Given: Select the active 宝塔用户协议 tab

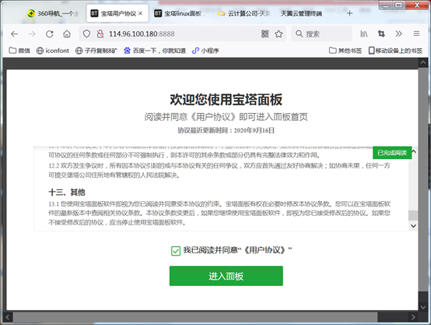Looking at the screenshot, I should pyautogui.click(x=117, y=13).
